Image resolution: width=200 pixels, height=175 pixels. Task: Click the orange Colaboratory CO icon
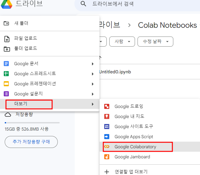pyautogui.click(x=107, y=146)
